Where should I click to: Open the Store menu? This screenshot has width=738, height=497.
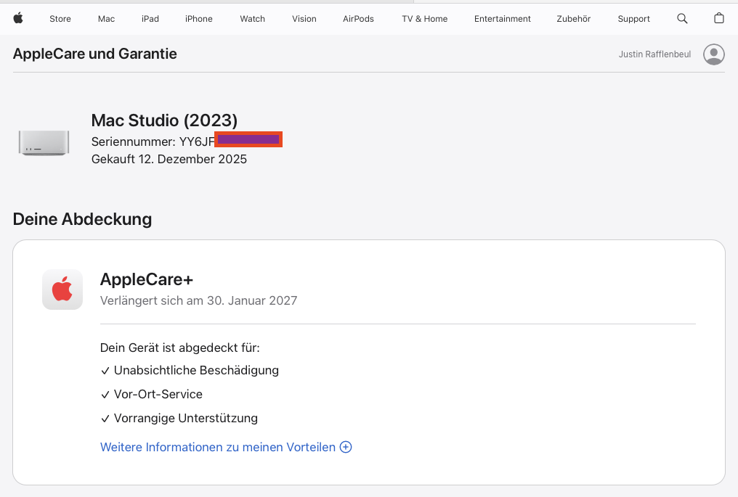tap(60, 19)
